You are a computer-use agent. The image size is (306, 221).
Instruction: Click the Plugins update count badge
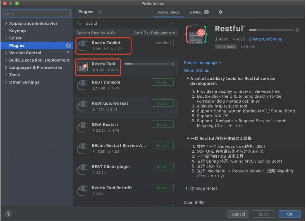[x=68, y=46]
